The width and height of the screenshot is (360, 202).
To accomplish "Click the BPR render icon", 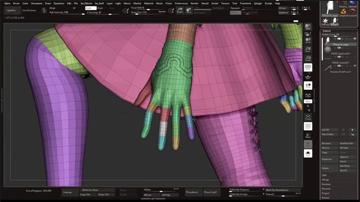I will click(308, 27).
